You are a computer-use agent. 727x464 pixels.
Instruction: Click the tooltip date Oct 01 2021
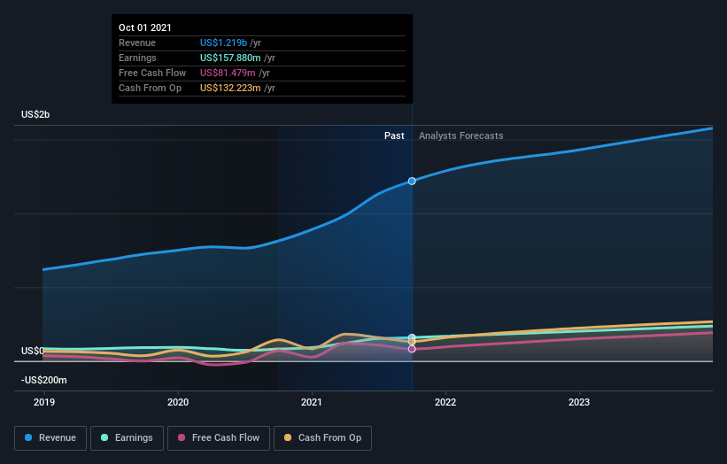(x=145, y=27)
